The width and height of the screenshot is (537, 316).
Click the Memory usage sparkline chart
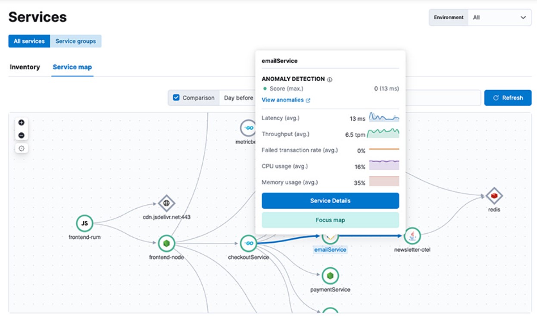(x=384, y=181)
